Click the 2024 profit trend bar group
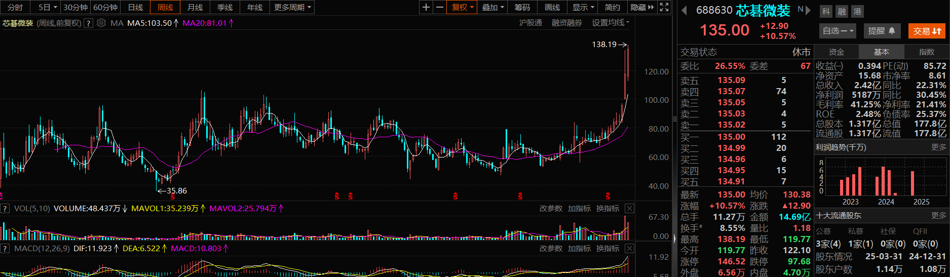Image resolution: width=950 pixels, height=277 pixels. click(x=886, y=181)
